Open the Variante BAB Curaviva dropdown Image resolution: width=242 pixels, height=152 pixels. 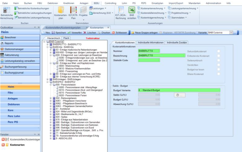[231, 33]
